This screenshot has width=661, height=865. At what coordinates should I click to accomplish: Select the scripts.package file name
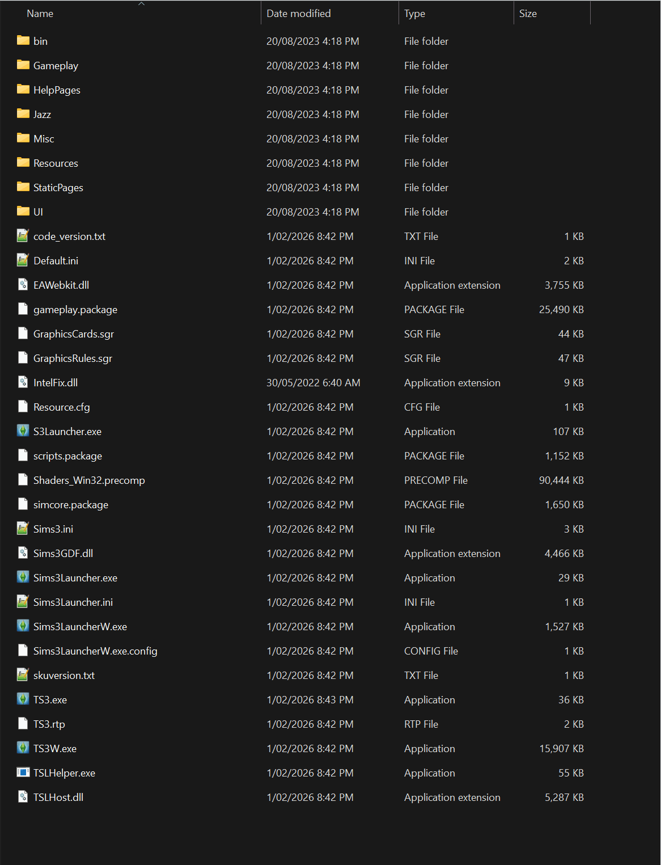(68, 455)
